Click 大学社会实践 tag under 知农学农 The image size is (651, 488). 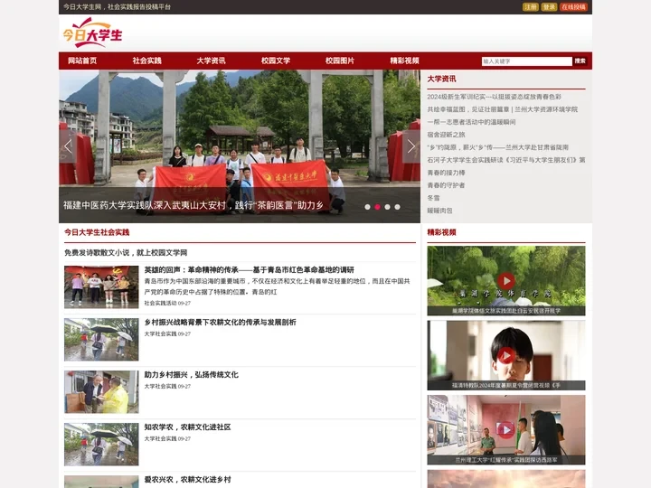click(160, 438)
